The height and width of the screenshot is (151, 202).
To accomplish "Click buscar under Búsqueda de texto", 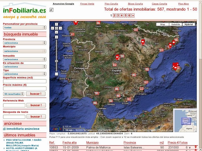I will 36,117.
